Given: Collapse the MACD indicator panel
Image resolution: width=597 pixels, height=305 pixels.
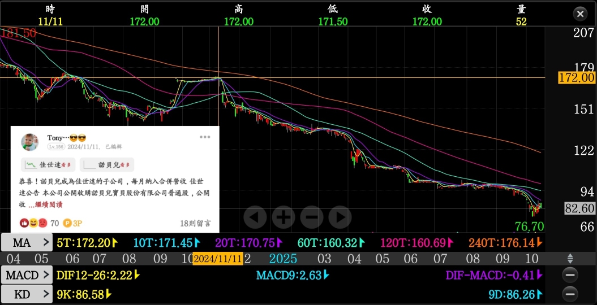Looking at the screenshot, I should [x=570, y=275].
